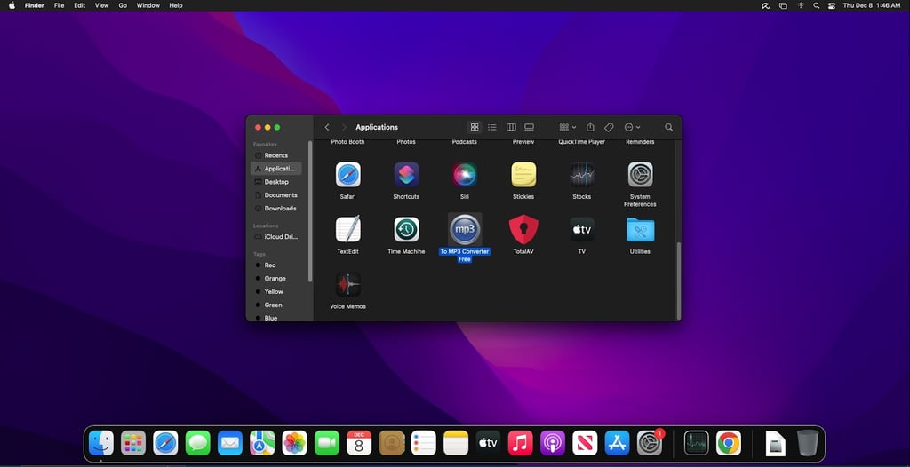Open the Apple menu
This screenshot has width=910, height=467.
point(12,5)
